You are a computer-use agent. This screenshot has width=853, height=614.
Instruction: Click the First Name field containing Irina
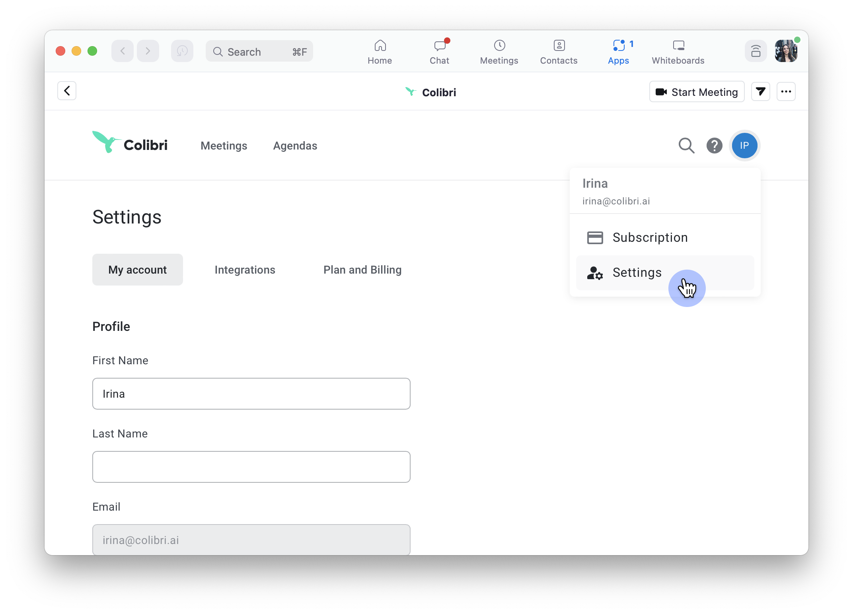[251, 394]
